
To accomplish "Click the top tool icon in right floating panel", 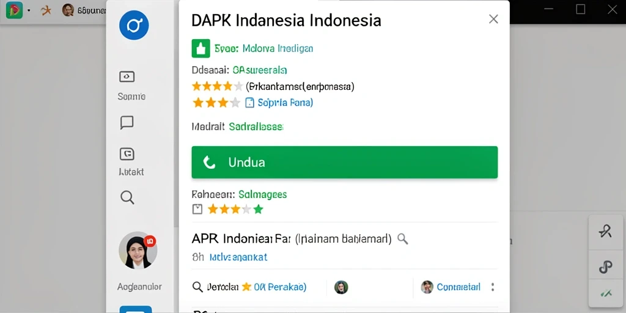I will (606, 232).
